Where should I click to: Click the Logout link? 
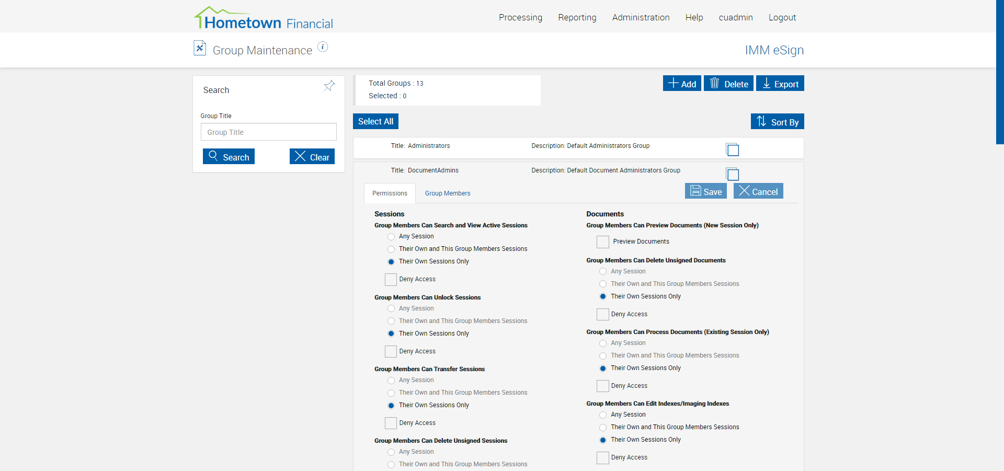click(x=782, y=17)
